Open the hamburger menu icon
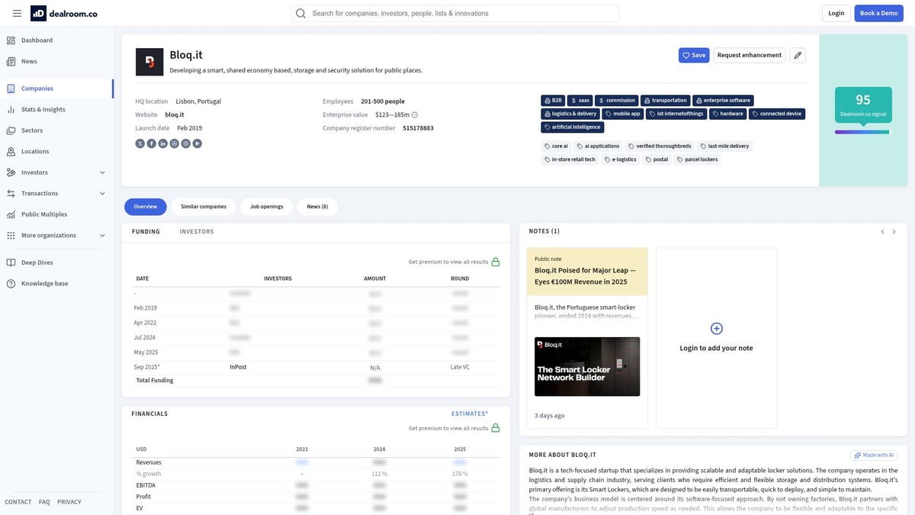 [x=17, y=13]
